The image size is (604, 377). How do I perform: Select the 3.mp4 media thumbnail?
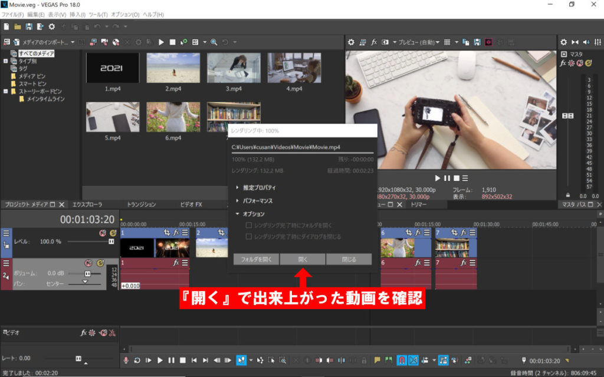point(233,68)
